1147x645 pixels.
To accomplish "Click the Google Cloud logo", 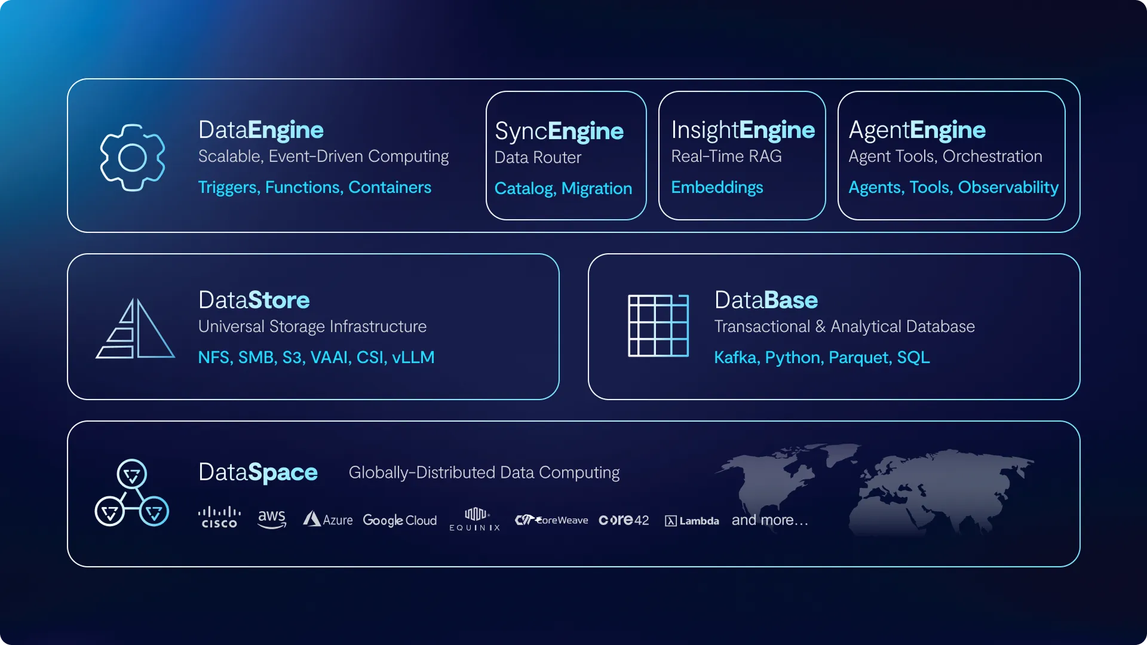I will [x=400, y=520].
